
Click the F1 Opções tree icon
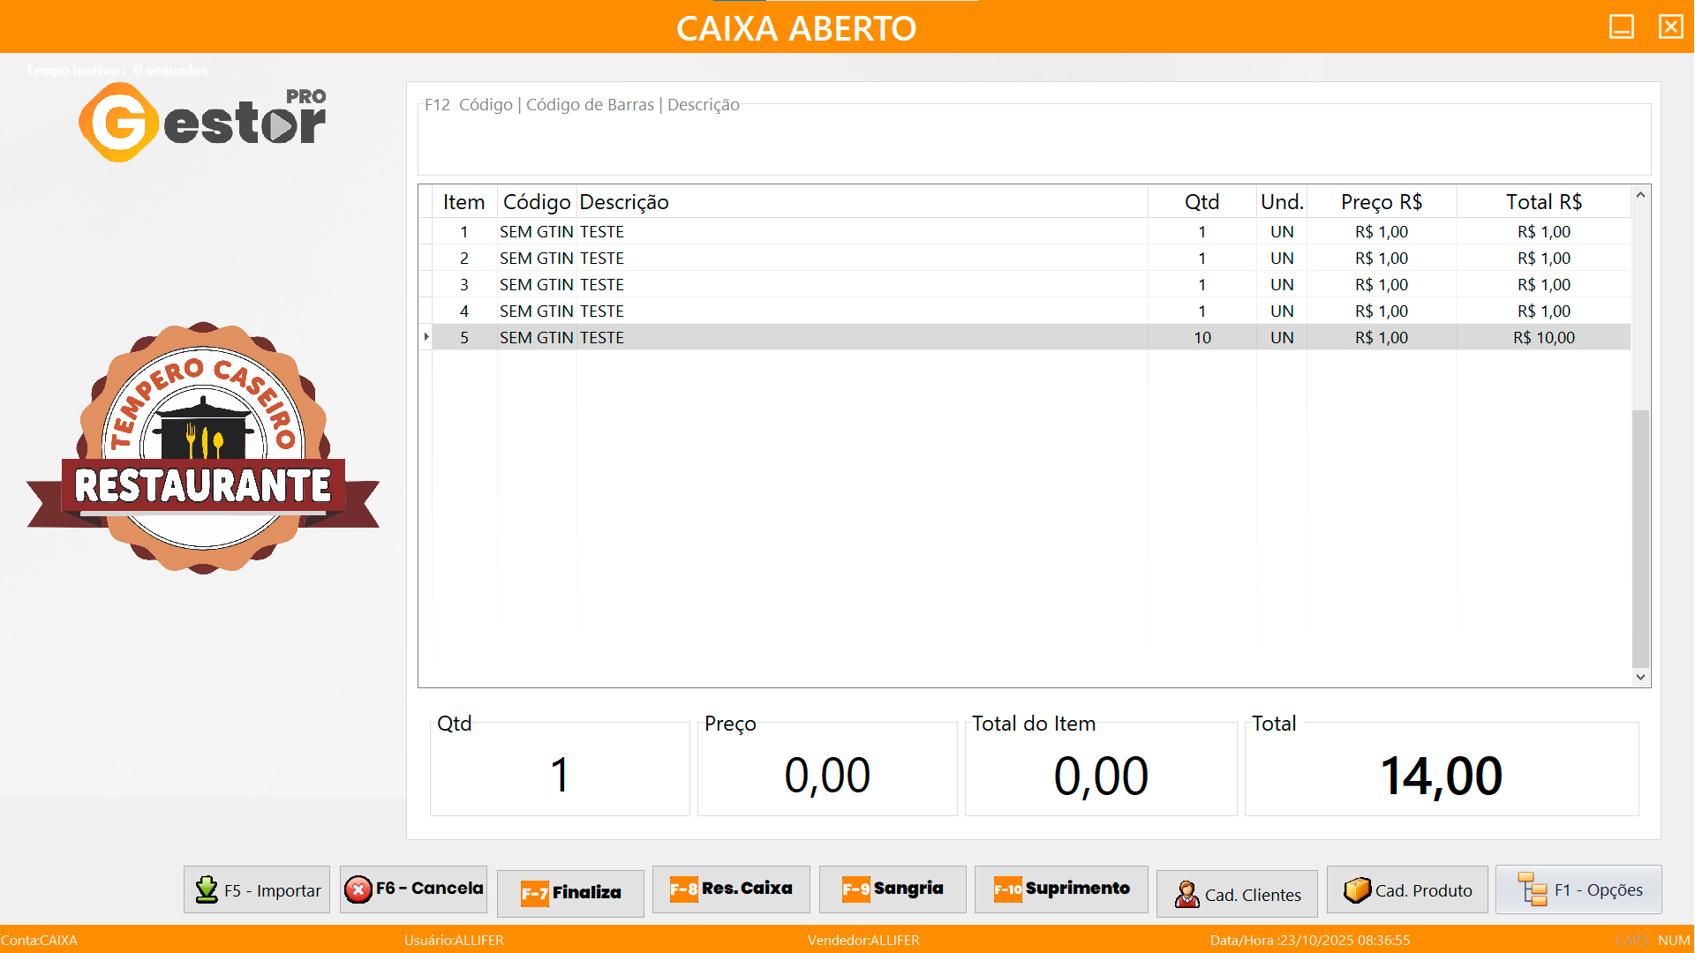(1532, 889)
